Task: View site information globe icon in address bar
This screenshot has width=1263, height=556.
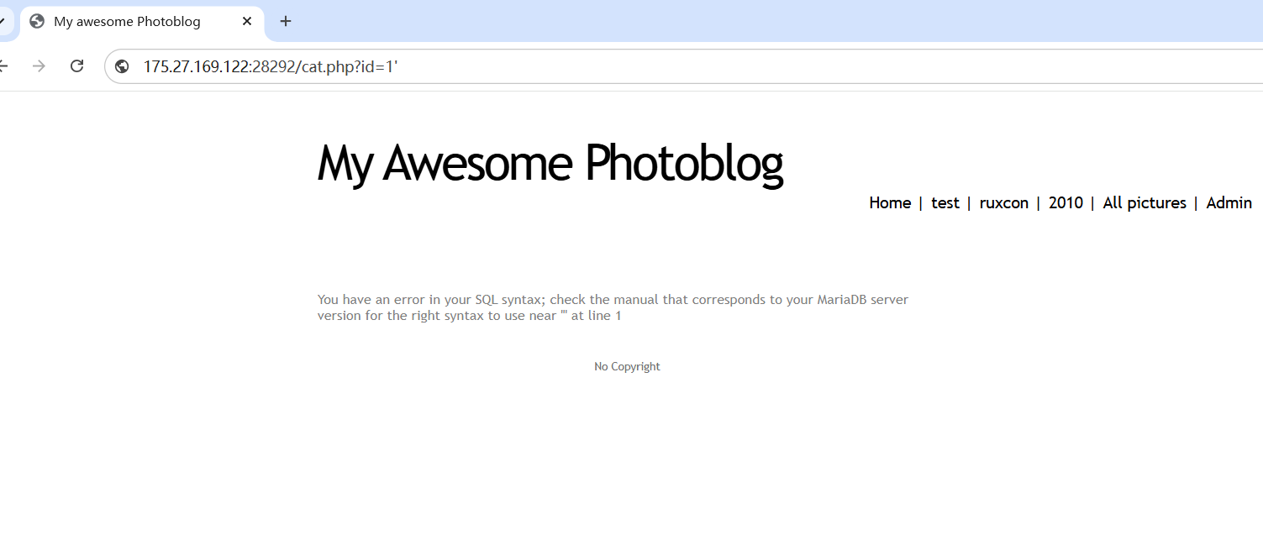Action: coord(123,66)
